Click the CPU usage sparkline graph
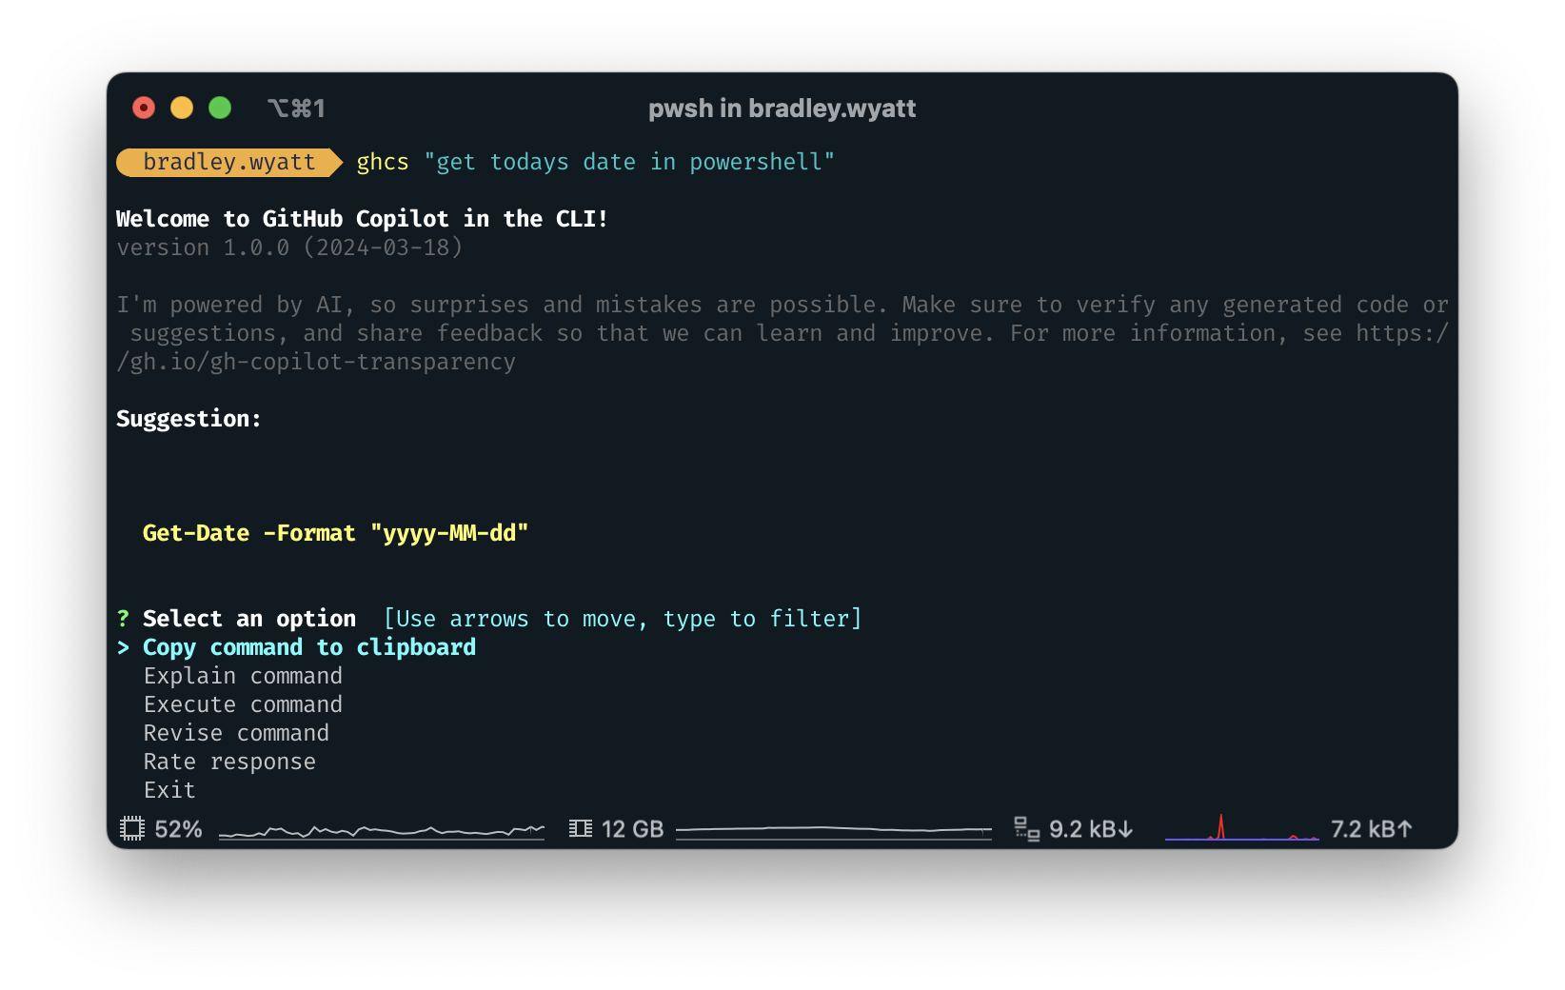The width and height of the screenshot is (1565, 990). [x=382, y=831]
